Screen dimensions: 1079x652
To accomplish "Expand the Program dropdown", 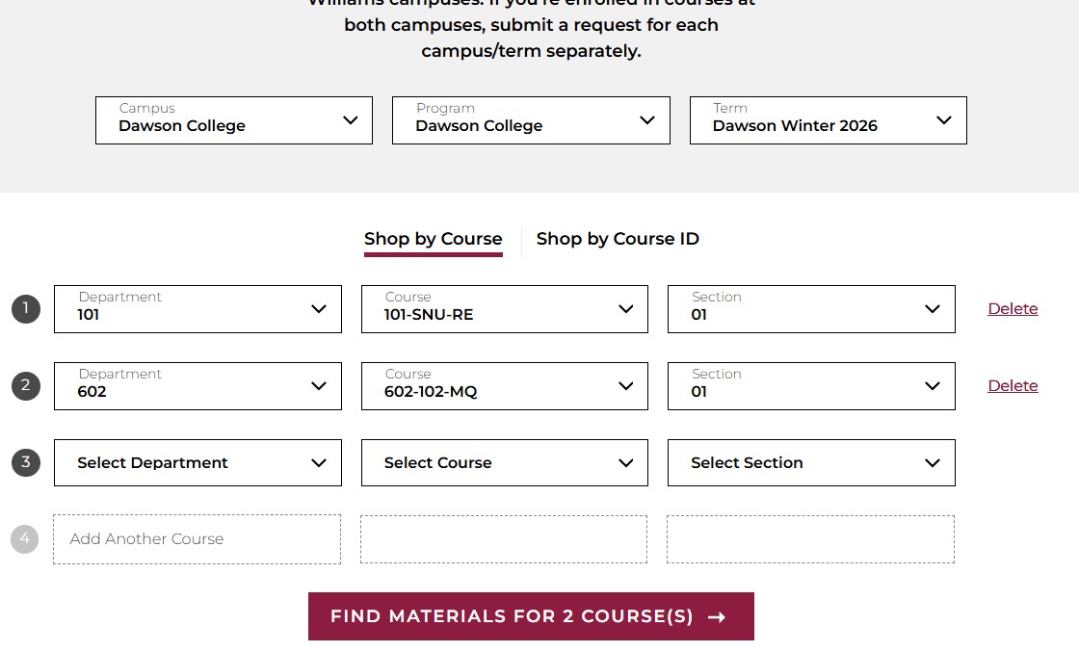I will point(530,120).
